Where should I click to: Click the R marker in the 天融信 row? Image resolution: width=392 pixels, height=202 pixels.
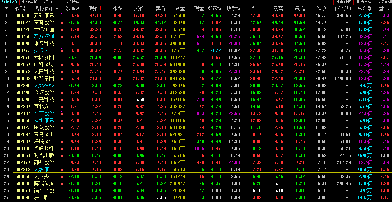(x=62, y=170)
